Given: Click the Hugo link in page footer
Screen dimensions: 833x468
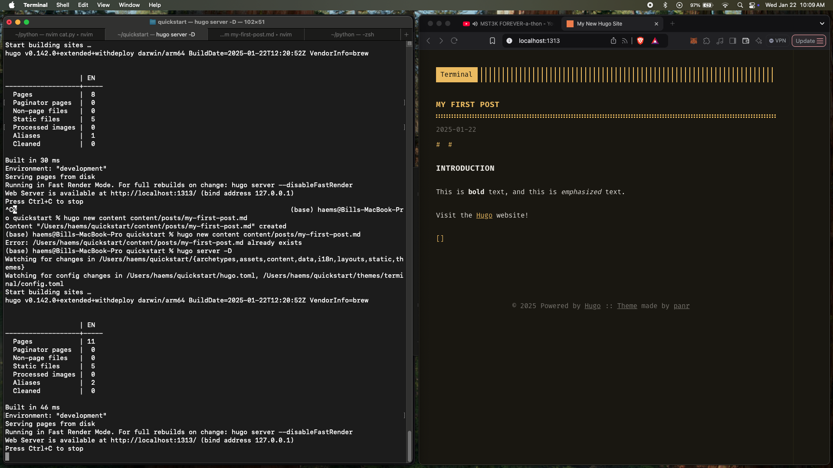Looking at the screenshot, I should coord(592,305).
